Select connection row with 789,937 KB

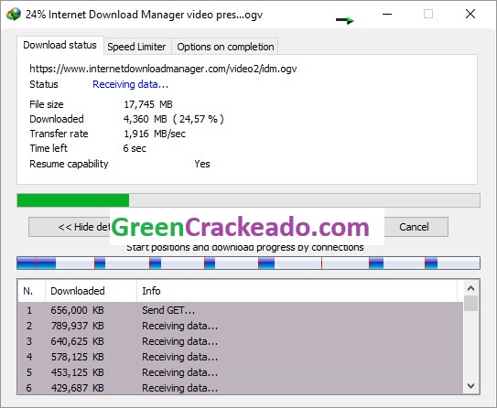click(240, 326)
